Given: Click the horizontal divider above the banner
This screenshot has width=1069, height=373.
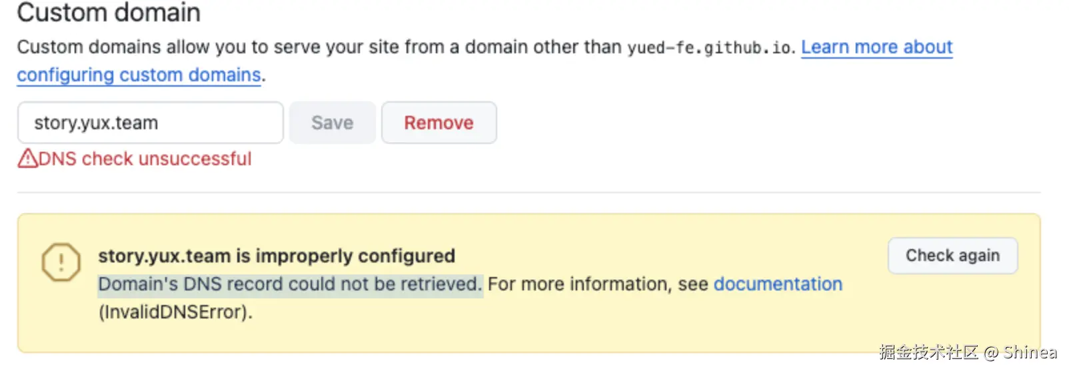Looking at the screenshot, I should pyautogui.click(x=529, y=192).
